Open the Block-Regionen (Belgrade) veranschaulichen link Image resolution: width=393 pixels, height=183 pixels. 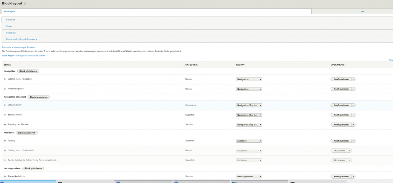(23, 56)
